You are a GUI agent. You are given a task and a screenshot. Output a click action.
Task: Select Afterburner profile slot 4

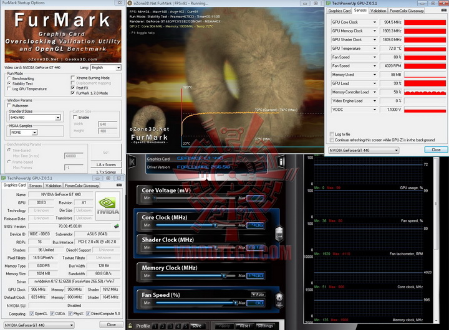tap(178, 326)
